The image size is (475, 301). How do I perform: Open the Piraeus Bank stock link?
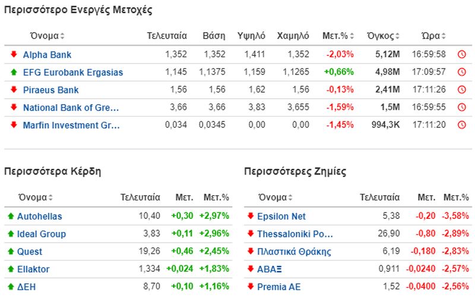click(x=51, y=90)
